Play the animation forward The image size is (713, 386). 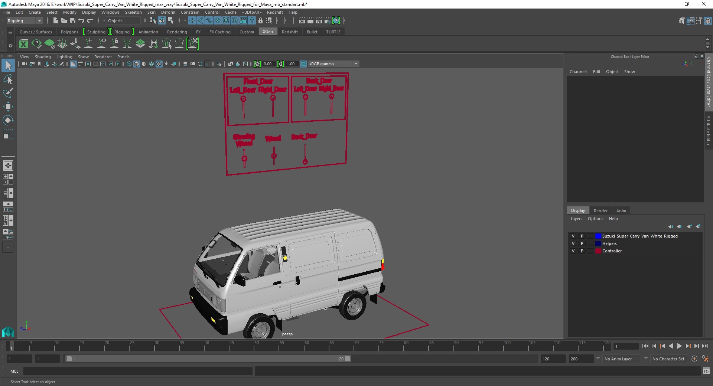679,346
